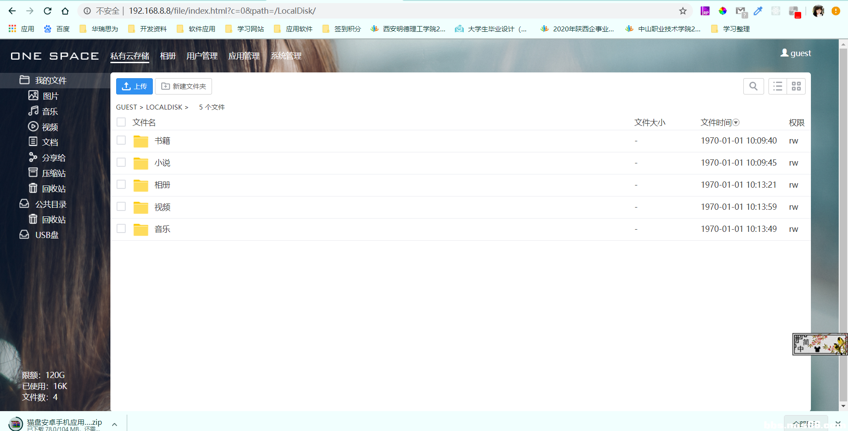
Task: Open 视频 category in sidebar
Action: (x=43, y=127)
